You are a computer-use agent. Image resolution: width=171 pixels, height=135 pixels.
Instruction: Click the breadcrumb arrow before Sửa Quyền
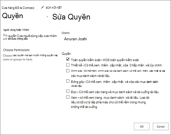click(x=47, y=17)
